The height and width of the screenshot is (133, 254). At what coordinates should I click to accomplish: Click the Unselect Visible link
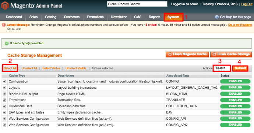pos(76,68)
